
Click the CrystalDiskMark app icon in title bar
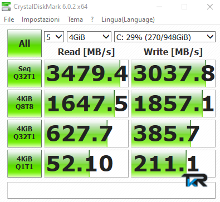[x=6, y=7]
